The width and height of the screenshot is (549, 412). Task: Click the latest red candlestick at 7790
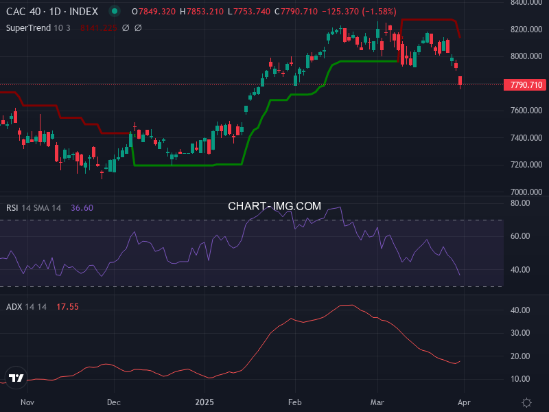[460, 81]
